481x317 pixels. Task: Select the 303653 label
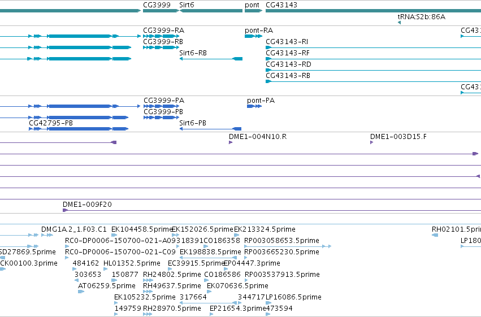[88, 275]
